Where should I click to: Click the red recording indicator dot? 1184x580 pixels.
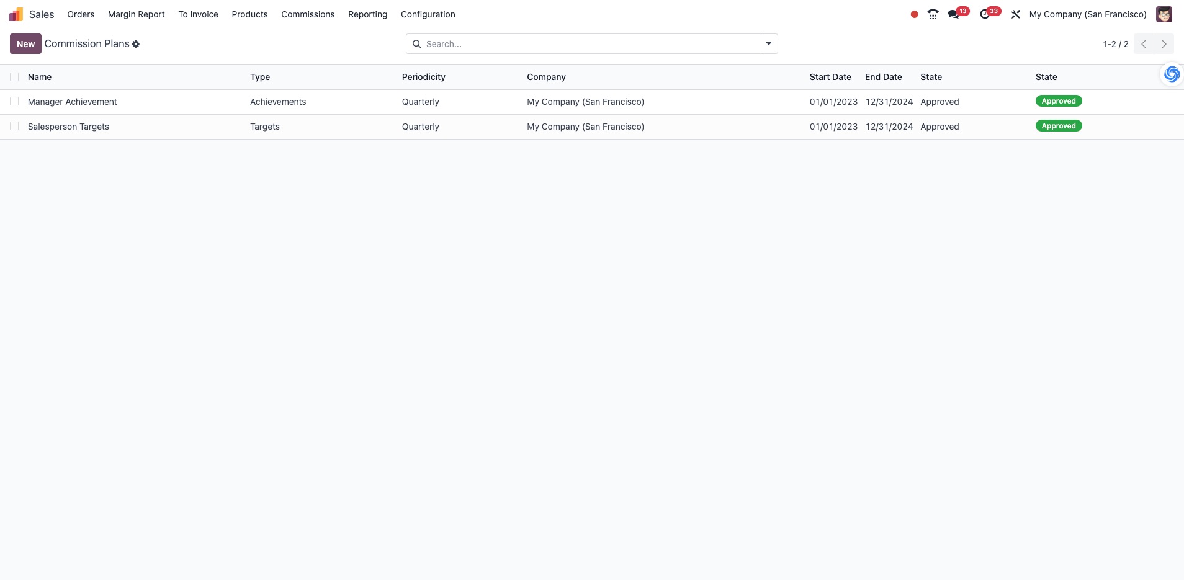click(x=914, y=14)
